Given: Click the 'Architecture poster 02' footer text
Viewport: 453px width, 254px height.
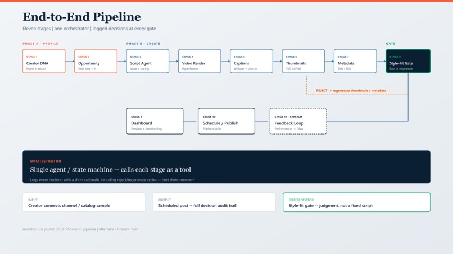Looking at the screenshot, I should 80,229.
